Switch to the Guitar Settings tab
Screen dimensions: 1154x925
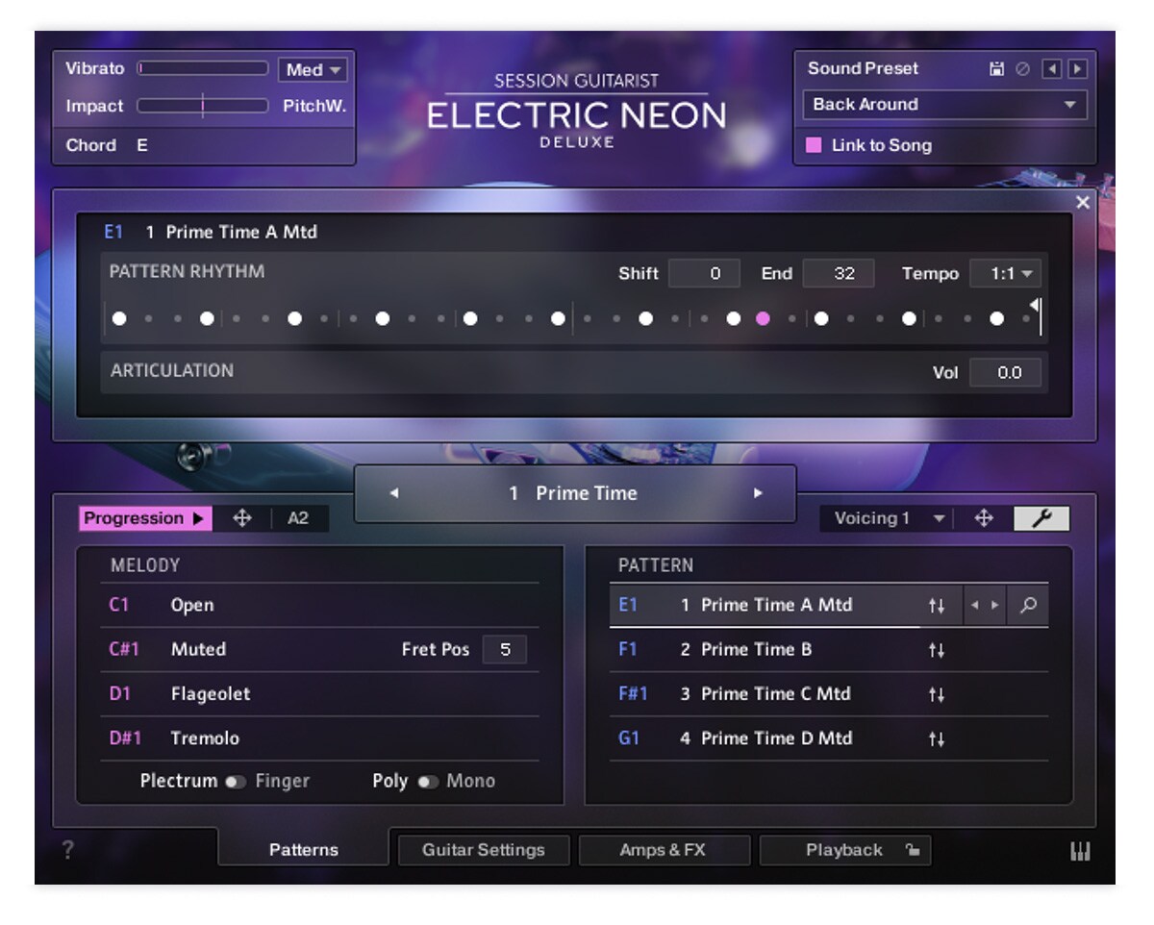[484, 850]
